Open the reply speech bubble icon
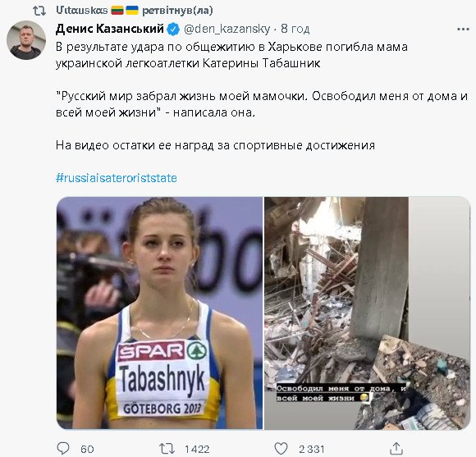476x457 pixels. click(x=63, y=448)
